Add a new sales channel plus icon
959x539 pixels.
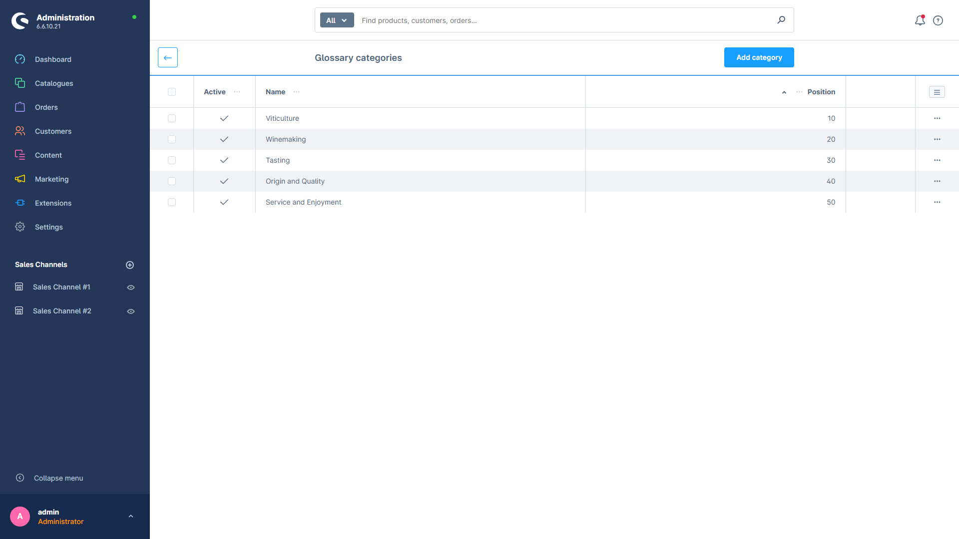coord(130,265)
